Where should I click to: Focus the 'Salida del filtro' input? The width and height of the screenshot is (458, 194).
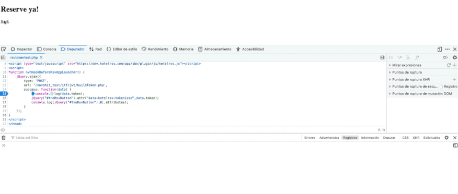coord(155,138)
